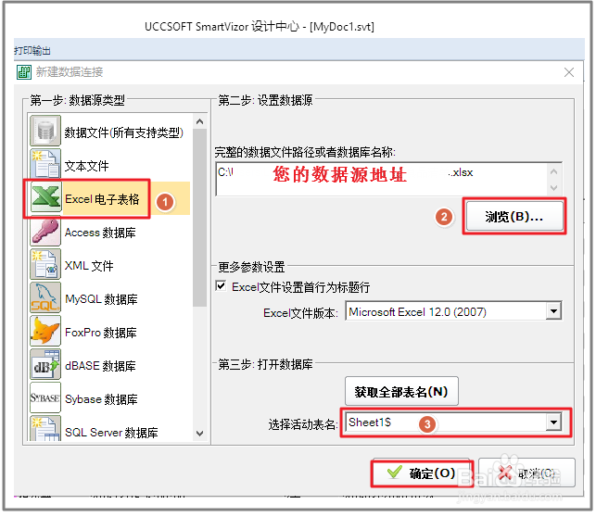Select 'XML 文件' list entry text

click(x=89, y=266)
